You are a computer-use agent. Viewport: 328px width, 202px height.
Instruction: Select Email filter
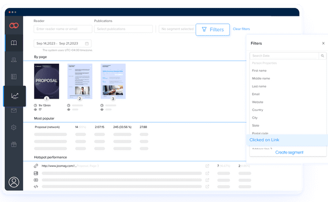point(256,94)
